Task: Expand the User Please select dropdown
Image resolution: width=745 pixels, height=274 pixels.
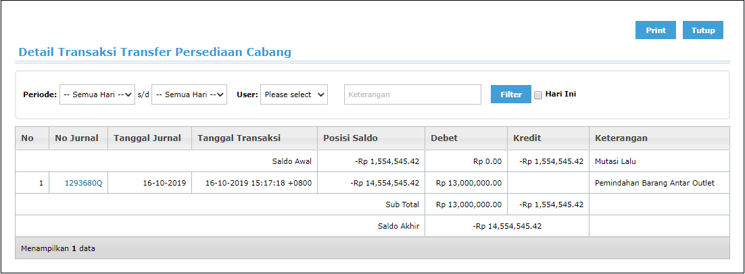Action: click(293, 94)
